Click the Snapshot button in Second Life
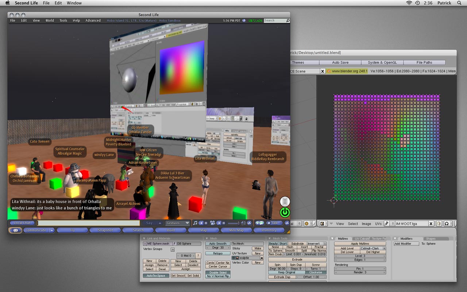This screenshot has width=467, height=292. pyautogui.click(x=105, y=230)
